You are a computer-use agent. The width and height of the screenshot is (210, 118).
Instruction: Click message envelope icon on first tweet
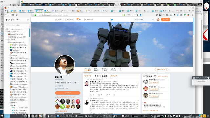pos(115,95)
